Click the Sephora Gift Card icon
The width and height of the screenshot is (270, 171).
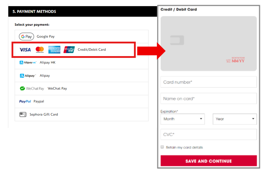pos(23,115)
